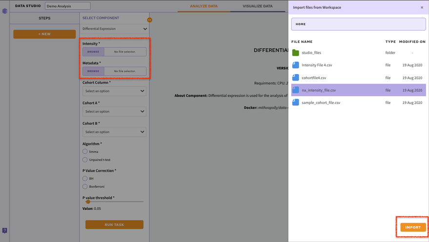Click the FILE NAME column header
Viewport: 429px width, 242px height.
pos(302,42)
